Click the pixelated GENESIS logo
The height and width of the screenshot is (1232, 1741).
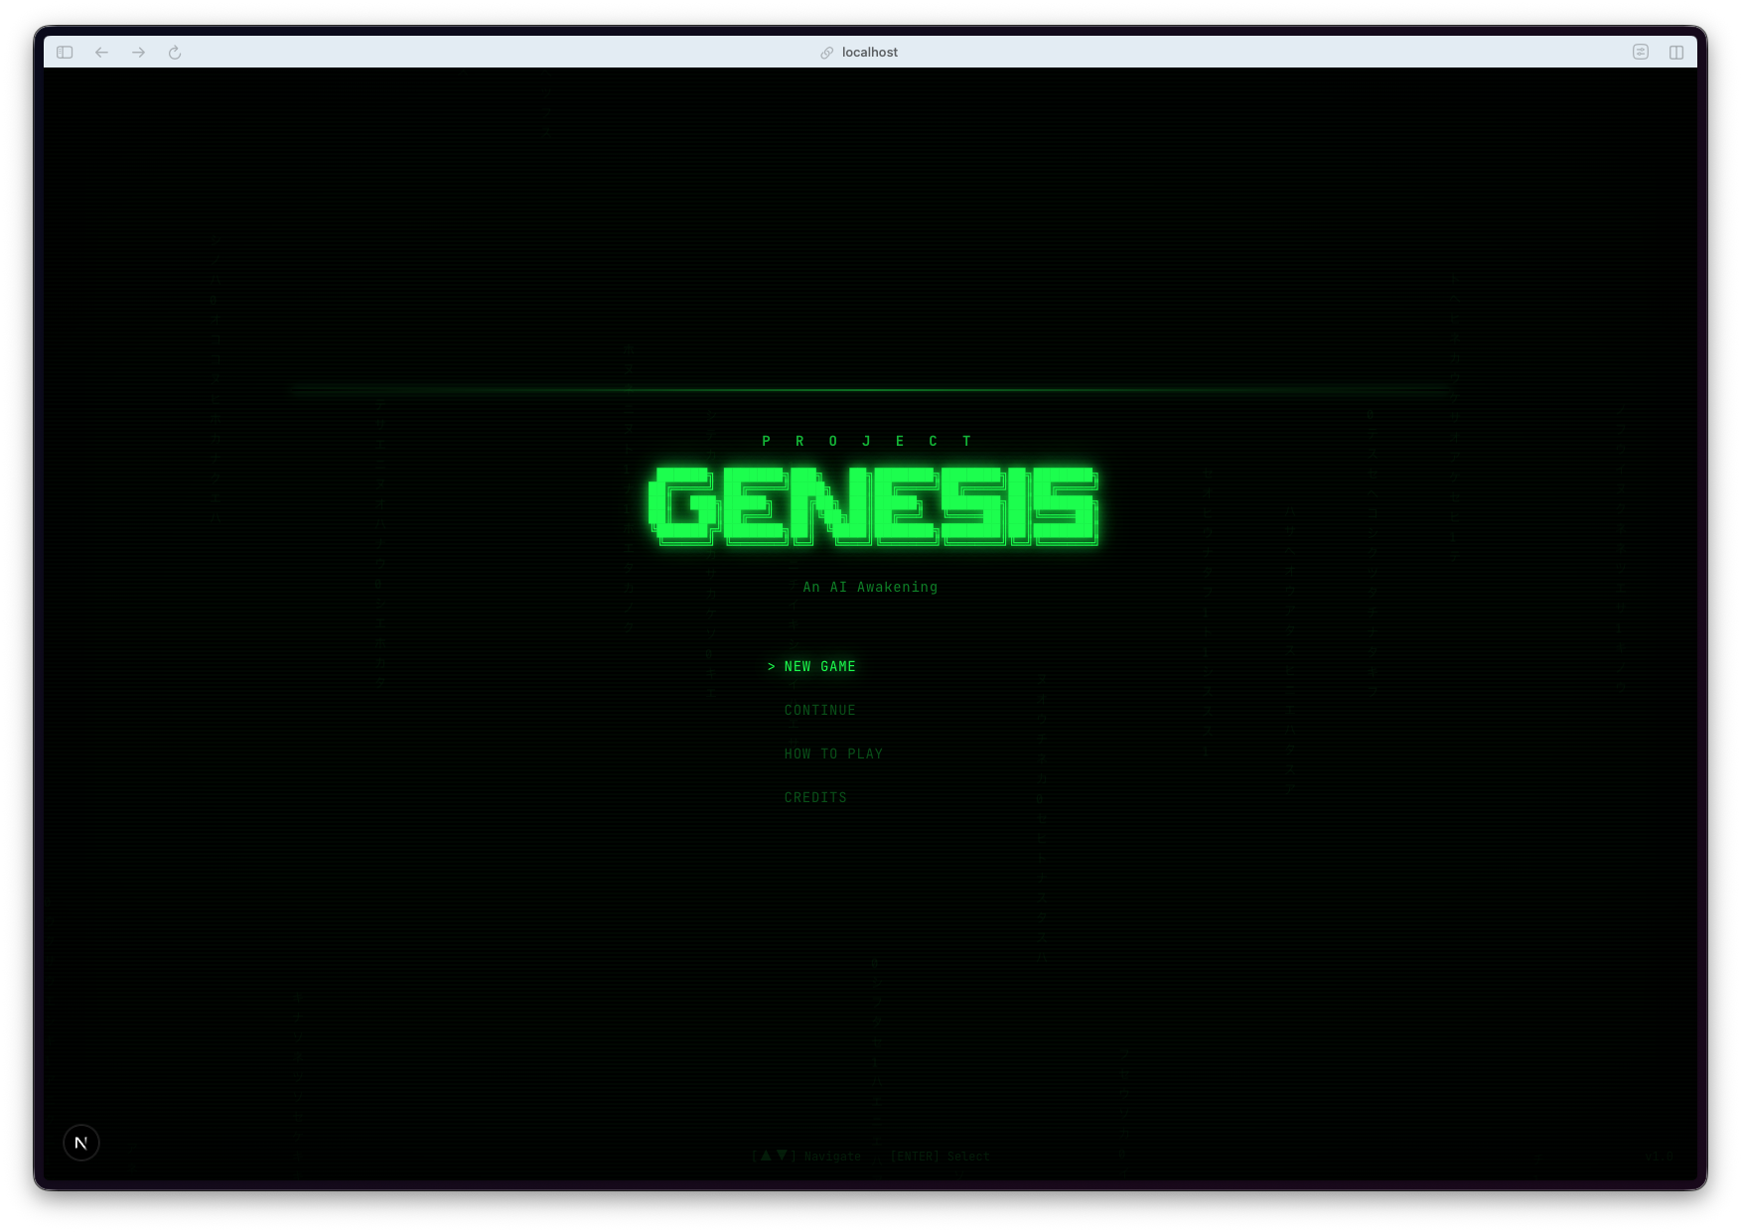[x=870, y=506]
